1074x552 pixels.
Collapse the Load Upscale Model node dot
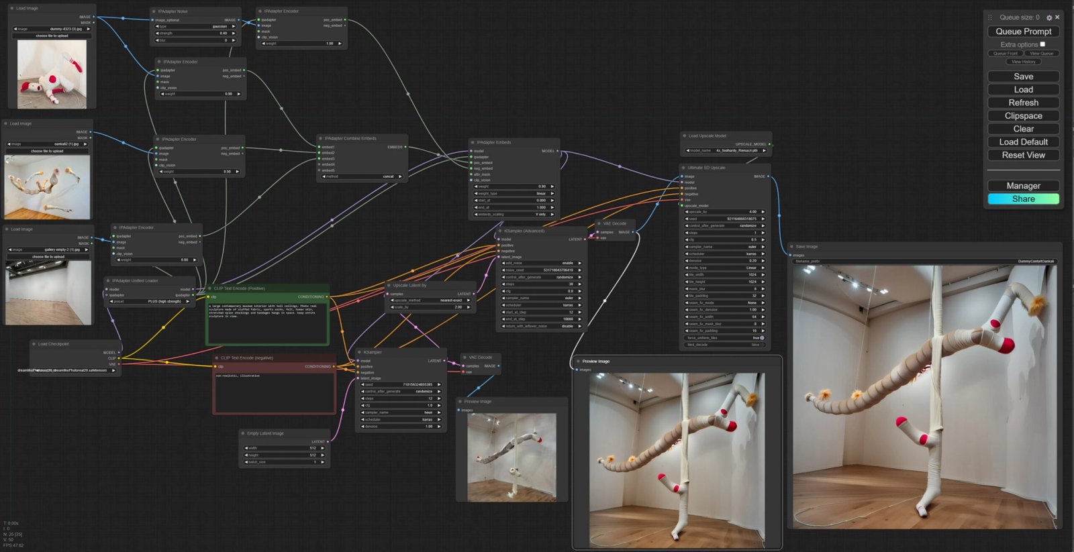[x=684, y=135]
